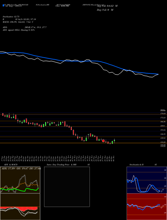Screen dimensions: 167x220
Task: Click the 'SI 14/3: 52.33 / 57.18' values
Action: [x=26, y=19]
